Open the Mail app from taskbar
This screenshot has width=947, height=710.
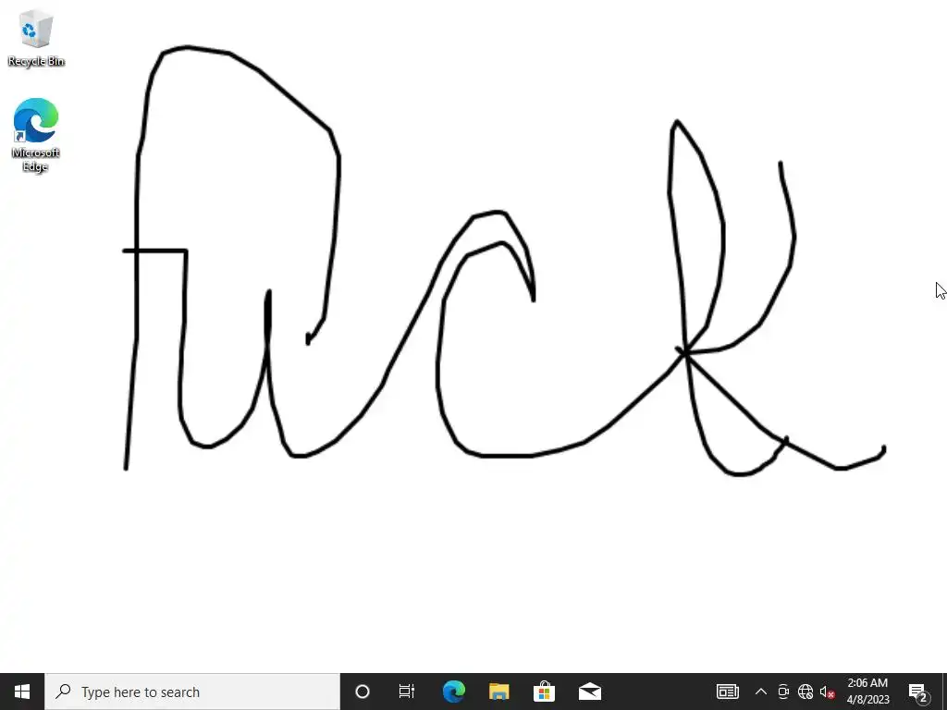coord(589,692)
